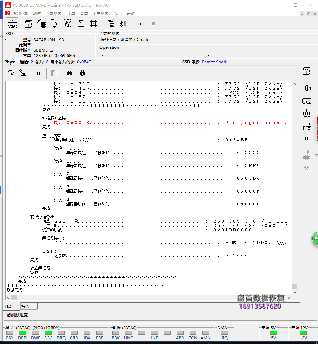Click the sidebar wrench tools icon
The height and width of the screenshot is (344, 318).
(307, 168)
